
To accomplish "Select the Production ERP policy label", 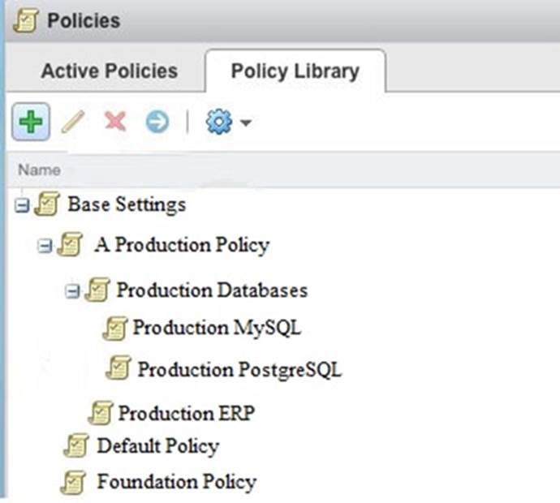I will coord(186,413).
